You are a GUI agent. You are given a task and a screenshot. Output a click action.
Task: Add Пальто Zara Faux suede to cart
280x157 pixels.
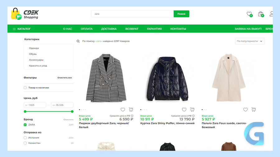click(254, 110)
